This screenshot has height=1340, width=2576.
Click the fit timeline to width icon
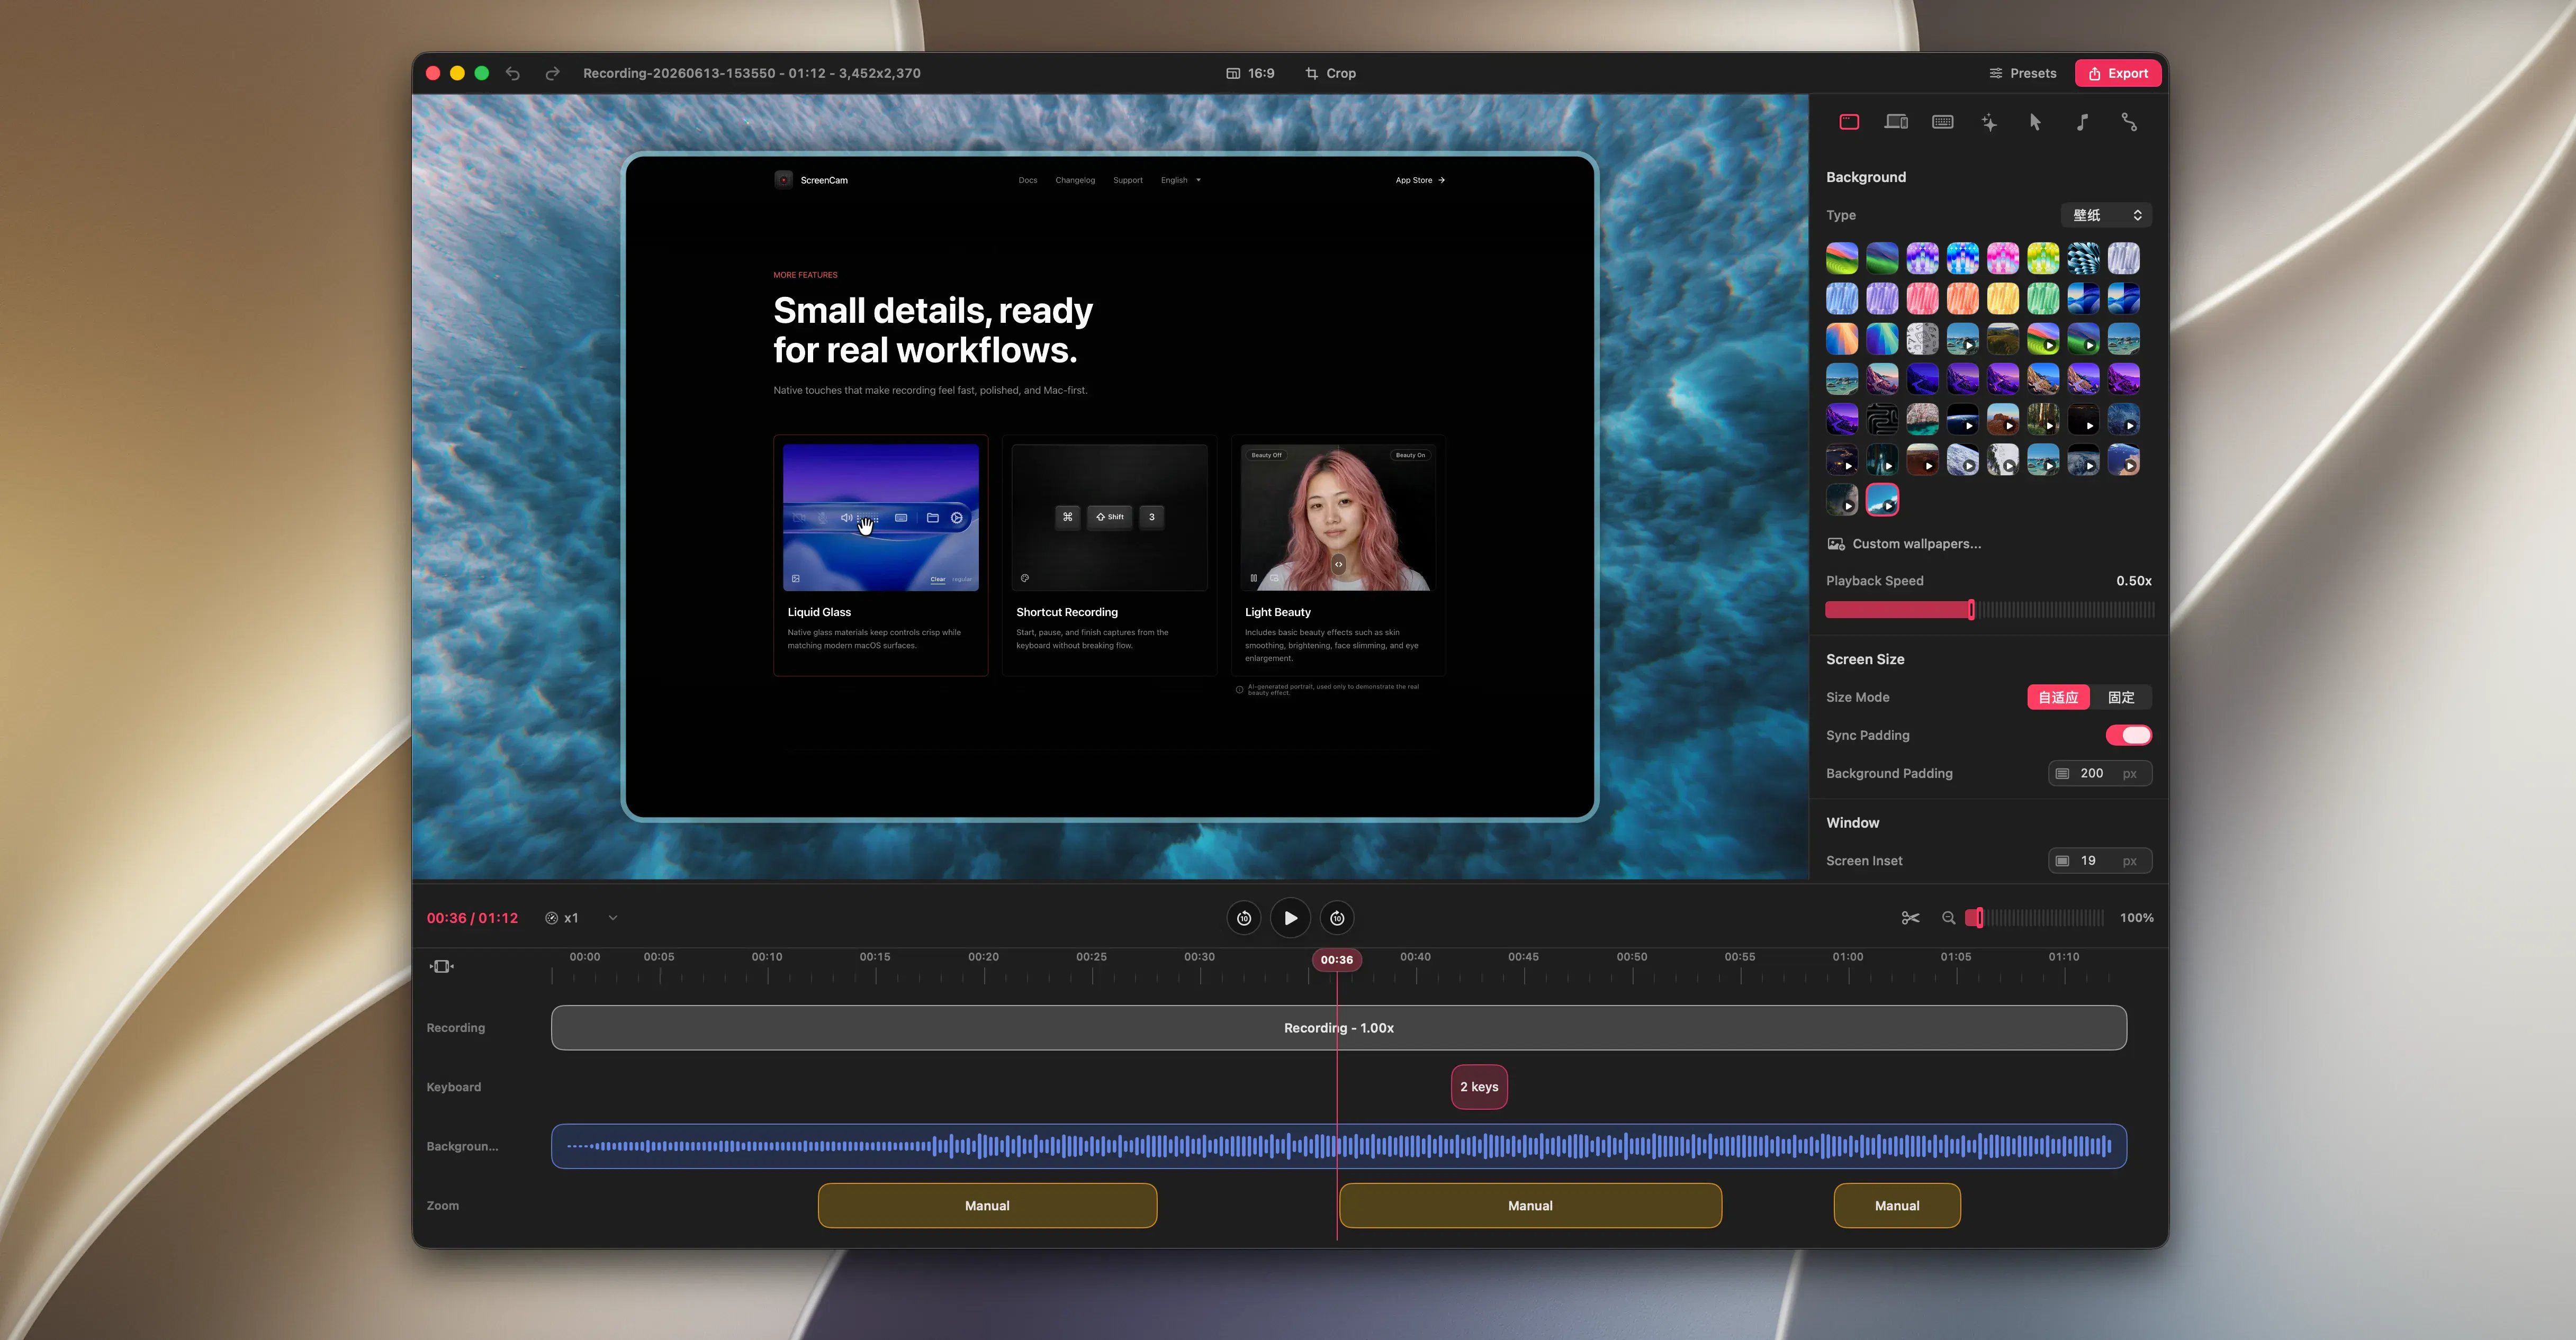442,966
